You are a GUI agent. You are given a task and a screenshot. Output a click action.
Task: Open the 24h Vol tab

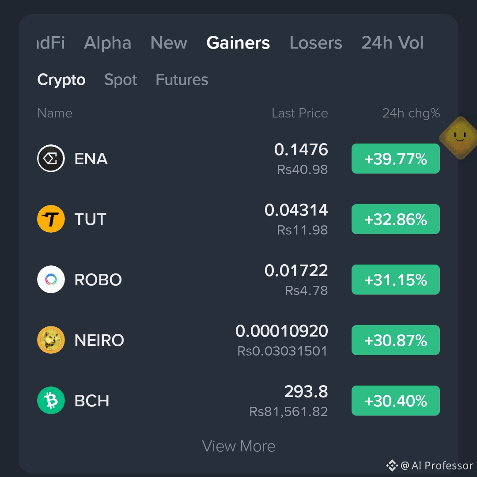pos(393,42)
